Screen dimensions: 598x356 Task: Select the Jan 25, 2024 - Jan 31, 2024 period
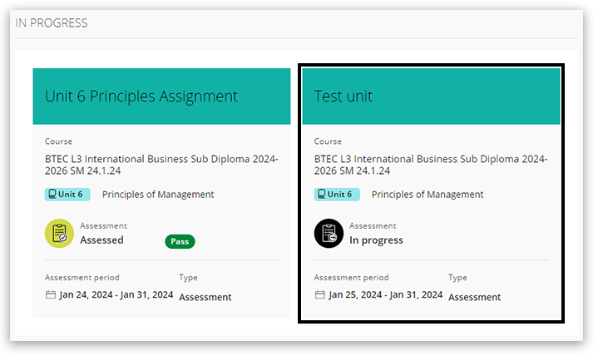385,294
